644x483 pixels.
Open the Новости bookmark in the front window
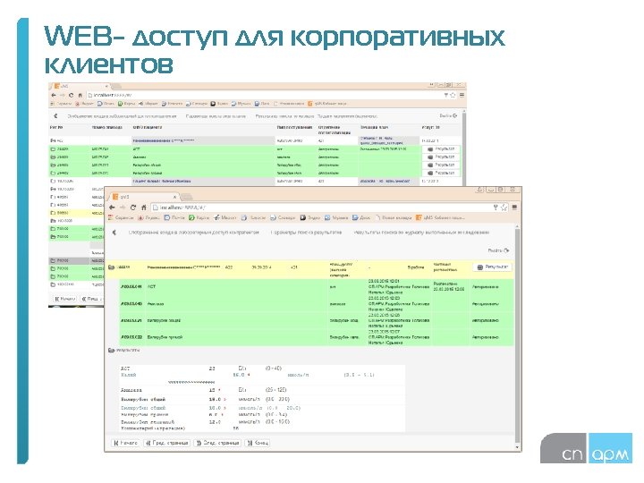coord(253,217)
